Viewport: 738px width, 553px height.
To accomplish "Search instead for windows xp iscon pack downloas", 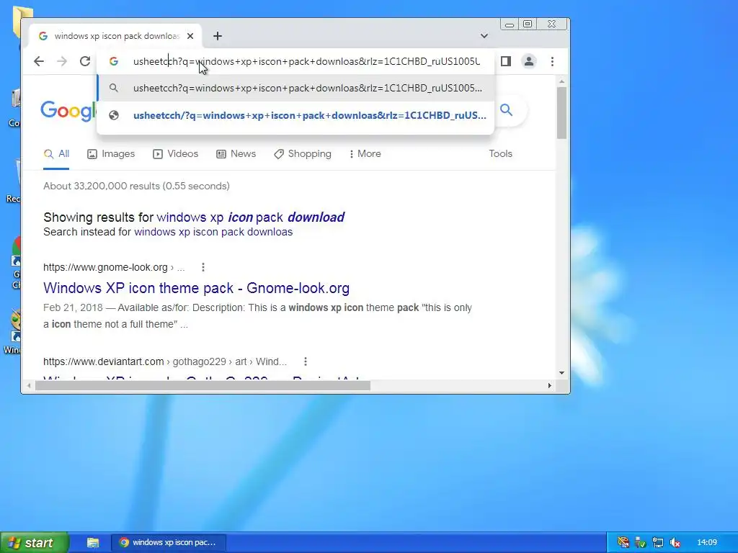I will click(x=213, y=232).
